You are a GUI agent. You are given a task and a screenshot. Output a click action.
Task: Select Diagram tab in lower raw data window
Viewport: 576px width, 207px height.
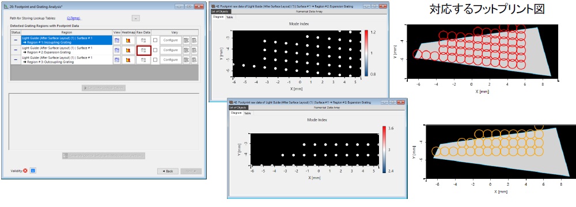coord(236,113)
